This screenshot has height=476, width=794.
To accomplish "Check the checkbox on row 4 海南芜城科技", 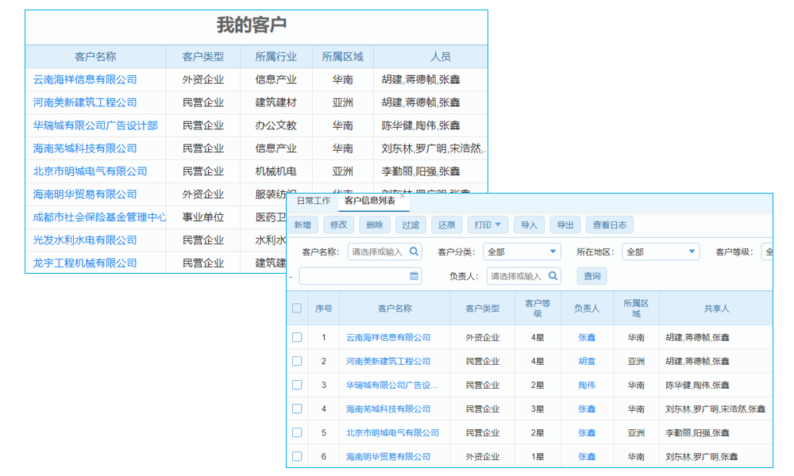I will click(297, 409).
